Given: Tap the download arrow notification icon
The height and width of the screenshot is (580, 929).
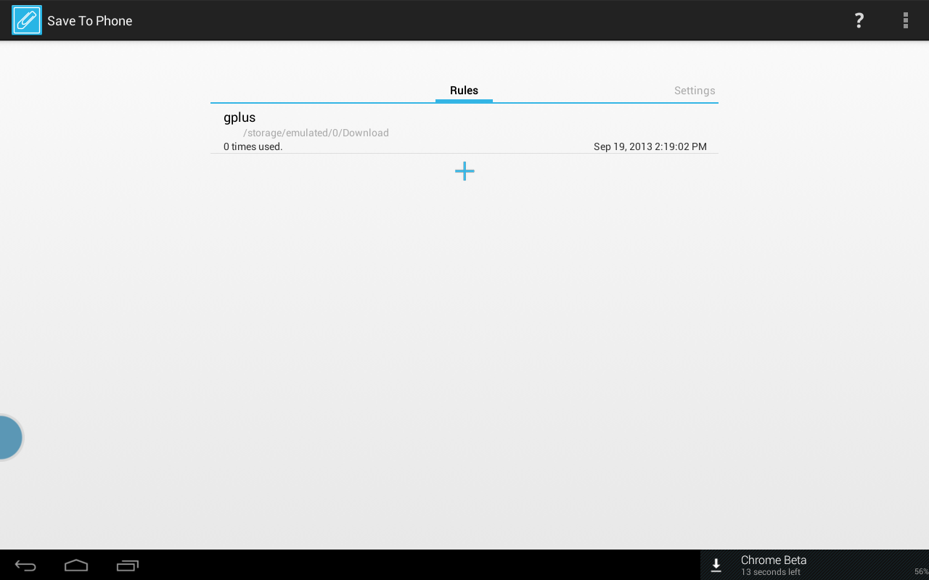Looking at the screenshot, I should coord(716,565).
